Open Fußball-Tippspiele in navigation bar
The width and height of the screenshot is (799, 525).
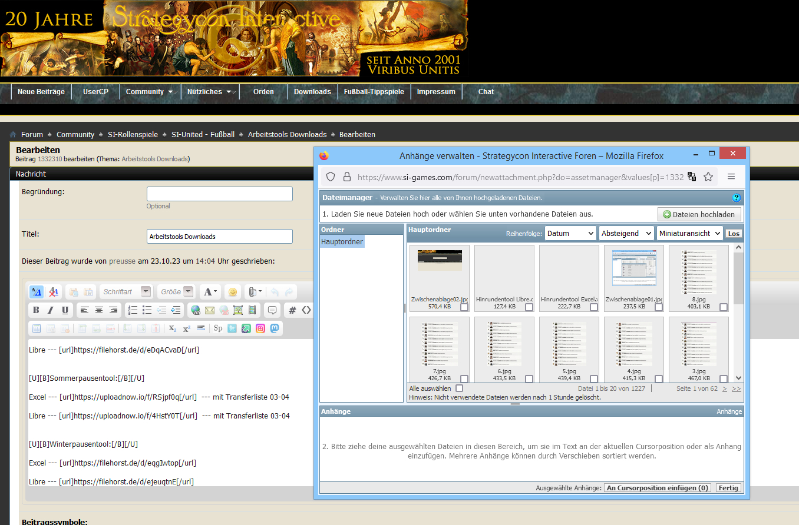click(374, 92)
